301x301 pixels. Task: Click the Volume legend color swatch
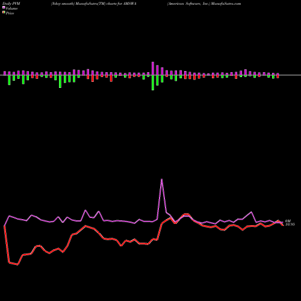4,7
